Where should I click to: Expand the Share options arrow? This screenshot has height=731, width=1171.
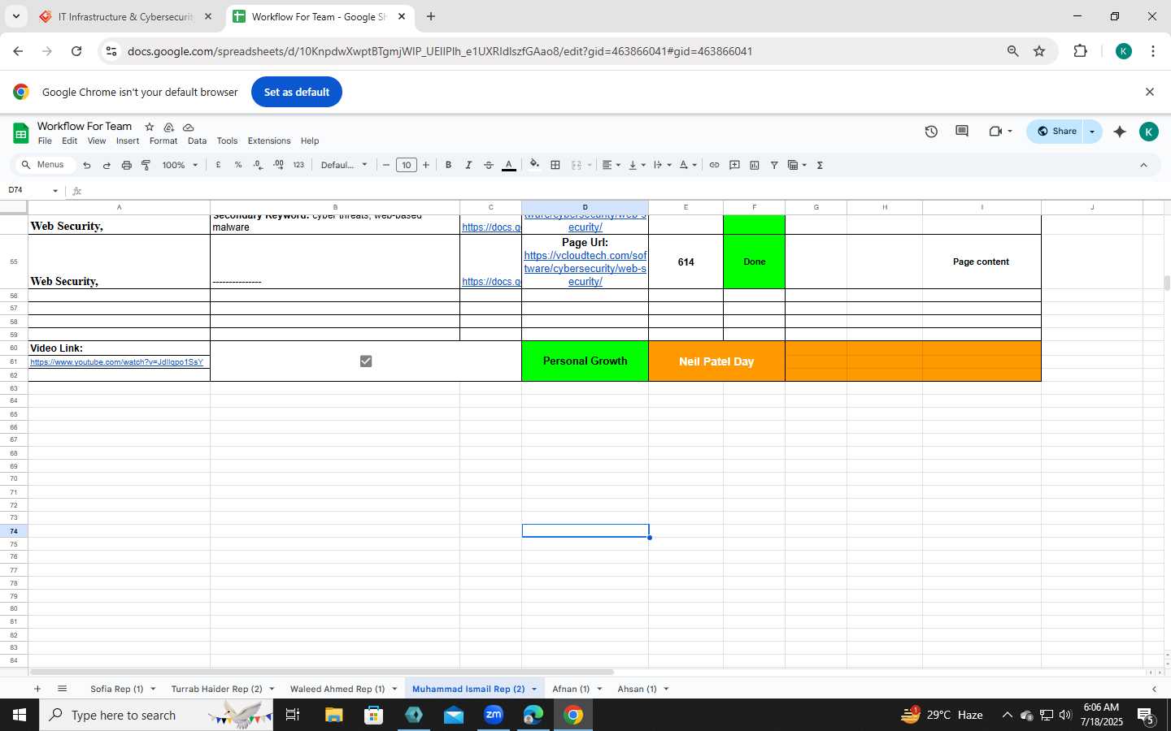pos(1092,132)
